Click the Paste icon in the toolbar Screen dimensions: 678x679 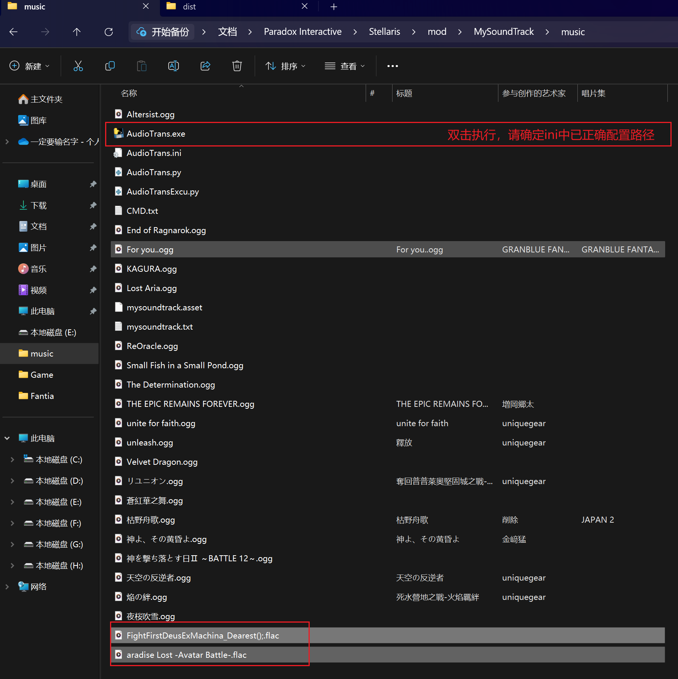click(142, 66)
